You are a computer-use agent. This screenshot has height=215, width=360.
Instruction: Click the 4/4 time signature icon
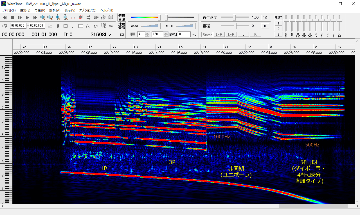pyautogui.click(x=96, y=26)
